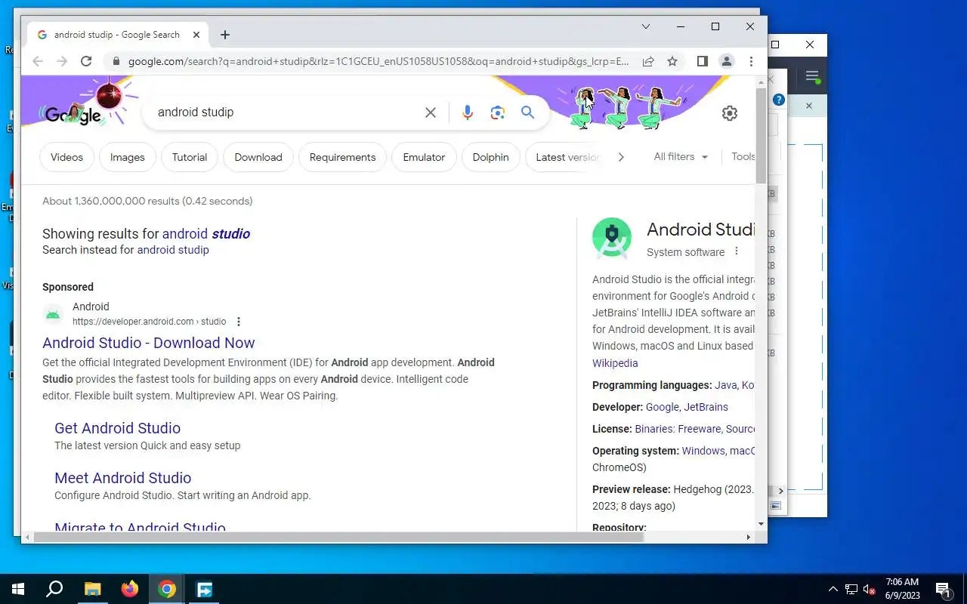967x604 pixels.
Task: Open Get Android Studio sitelink
Action: pos(117,428)
